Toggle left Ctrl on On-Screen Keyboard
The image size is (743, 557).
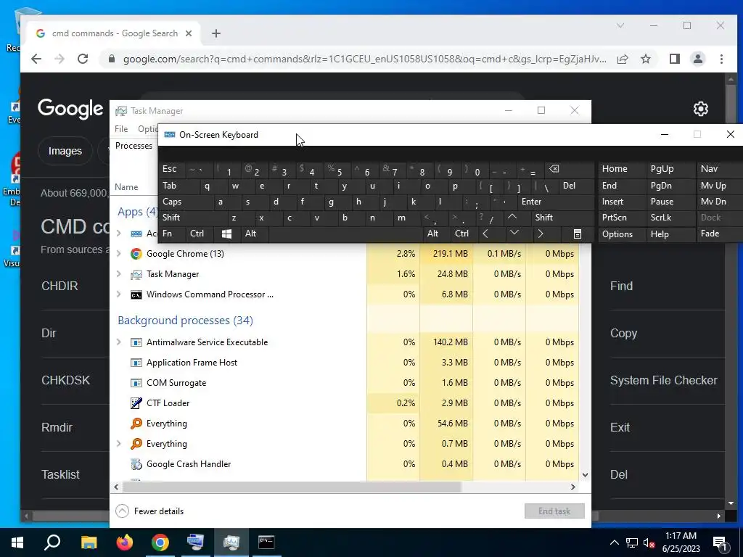[200, 234]
